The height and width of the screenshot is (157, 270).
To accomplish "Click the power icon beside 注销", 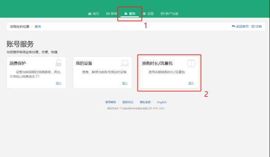I will (x=253, y=27).
